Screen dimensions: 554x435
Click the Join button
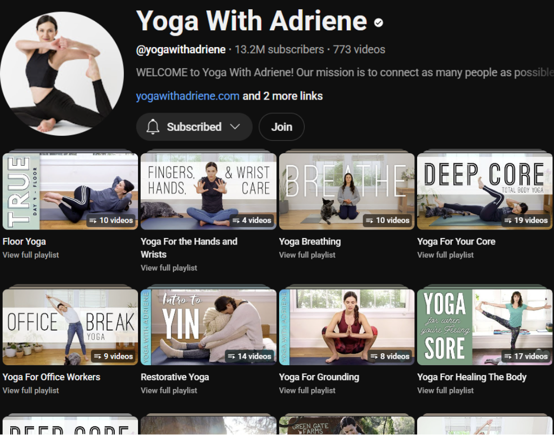pyautogui.click(x=281, y=127)
